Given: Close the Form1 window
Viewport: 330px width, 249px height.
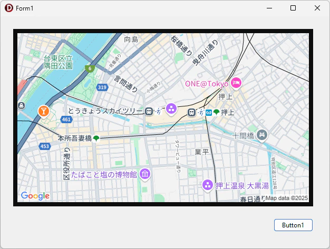Looking at the screenshot, I should (317, 8).
